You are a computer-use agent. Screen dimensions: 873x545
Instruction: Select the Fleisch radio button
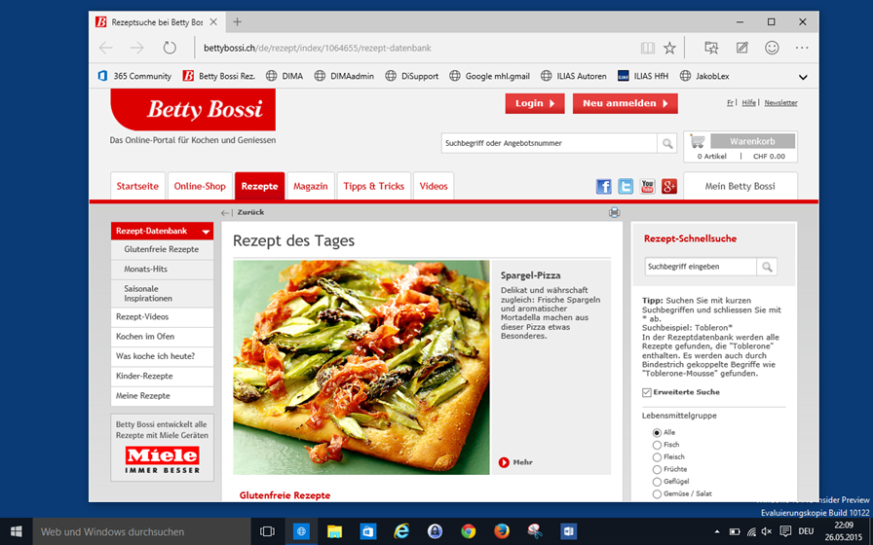coord(657,457)
